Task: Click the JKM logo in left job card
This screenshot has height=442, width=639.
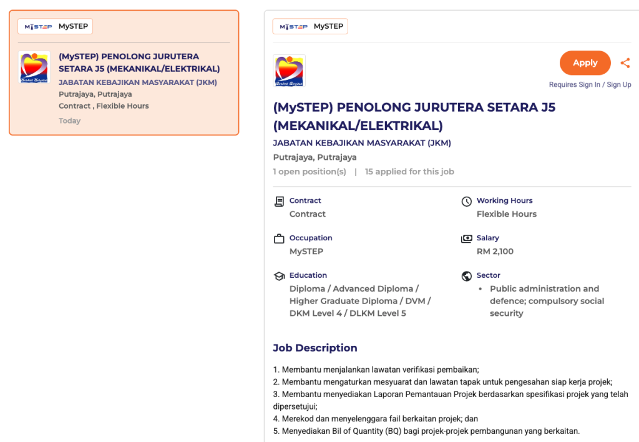Action: (x=34, y=67)
